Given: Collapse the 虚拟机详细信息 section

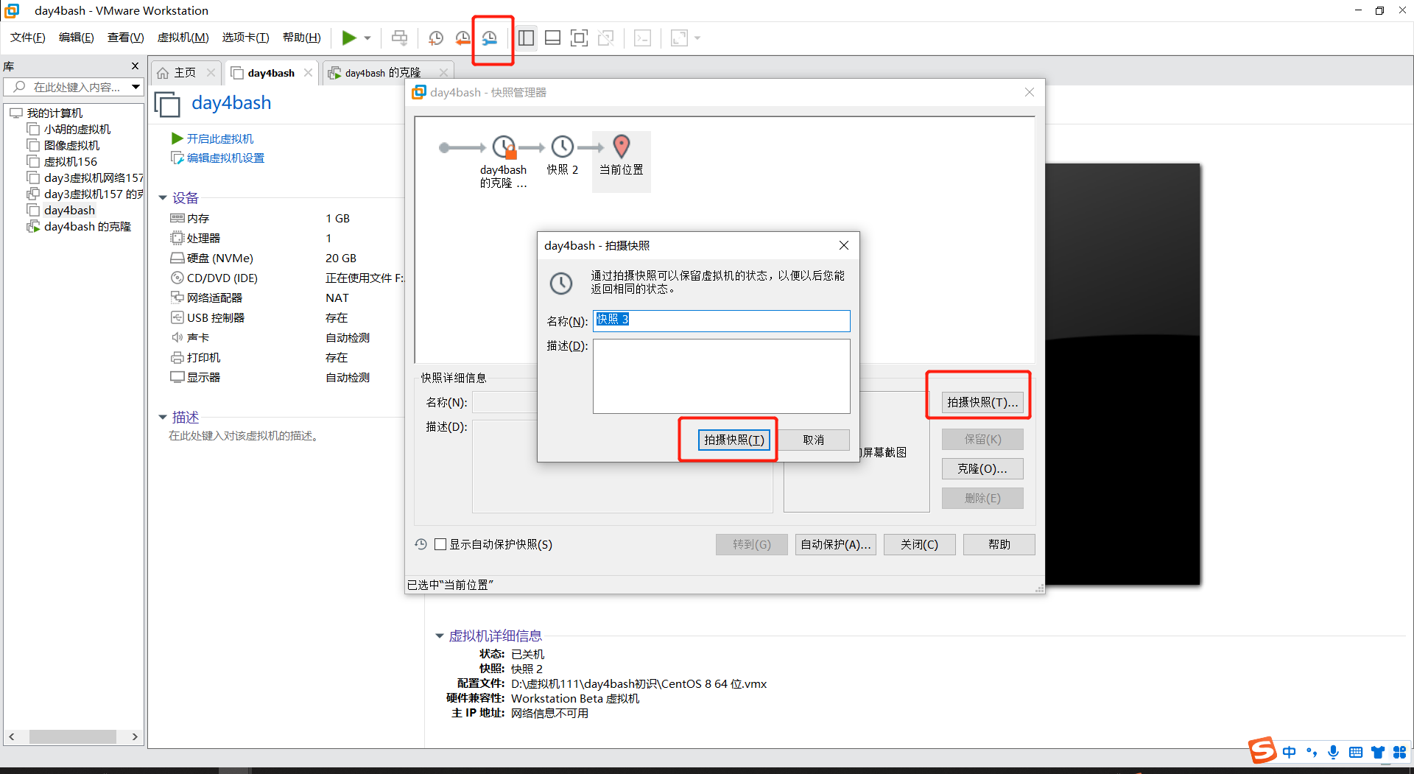Looking at the screenshot, I should (x=440, y=636).
